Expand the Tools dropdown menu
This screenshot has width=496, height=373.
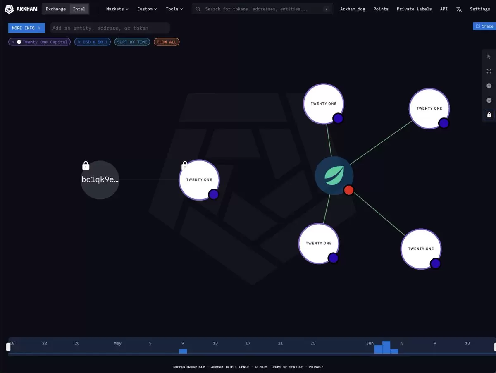174,9
